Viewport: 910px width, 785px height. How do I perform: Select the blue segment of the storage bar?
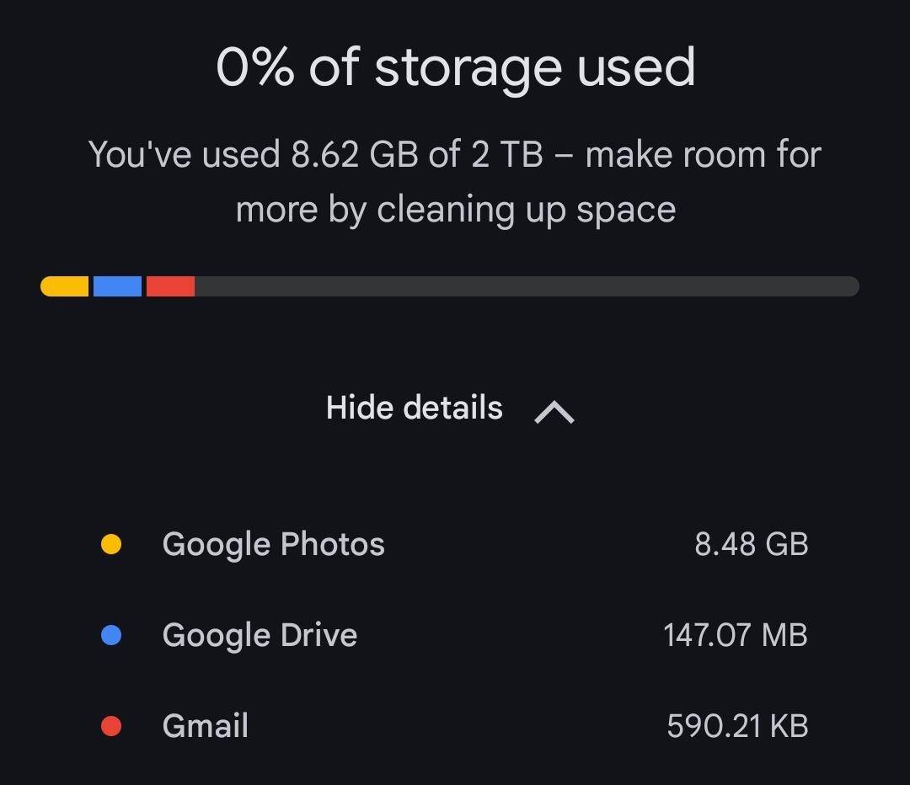[117, 286]
